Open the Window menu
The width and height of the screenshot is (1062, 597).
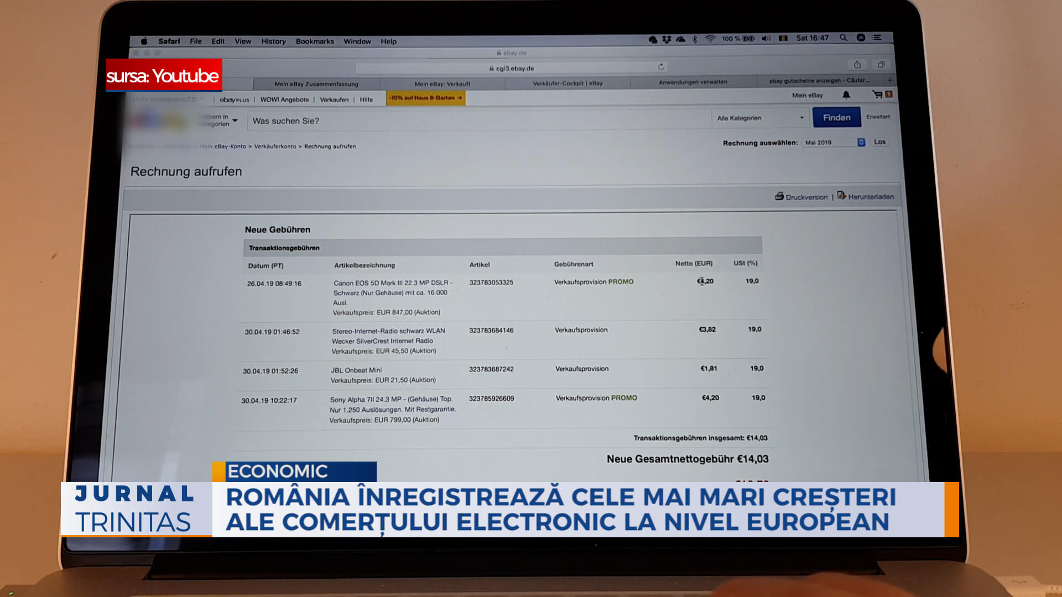[357, 41]
